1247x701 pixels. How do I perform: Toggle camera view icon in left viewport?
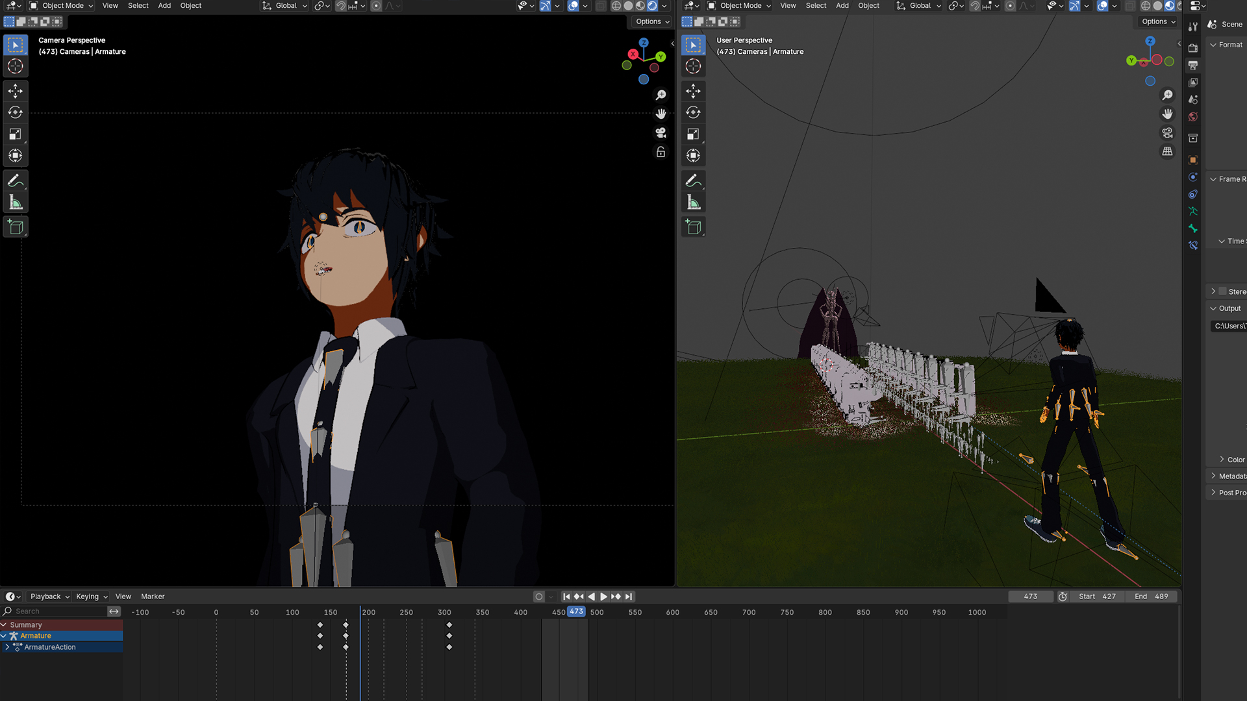(x=661, y=132)
